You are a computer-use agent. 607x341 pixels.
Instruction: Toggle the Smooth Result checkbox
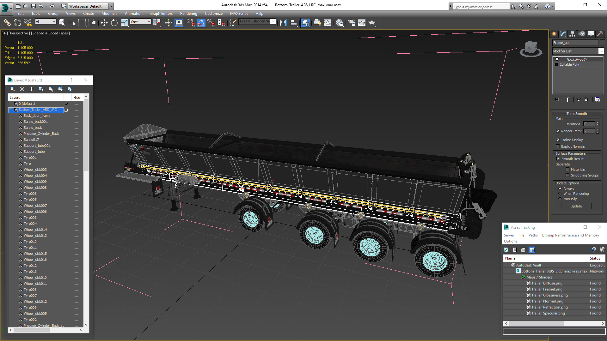pyautogui.click(x=558, y=159)
